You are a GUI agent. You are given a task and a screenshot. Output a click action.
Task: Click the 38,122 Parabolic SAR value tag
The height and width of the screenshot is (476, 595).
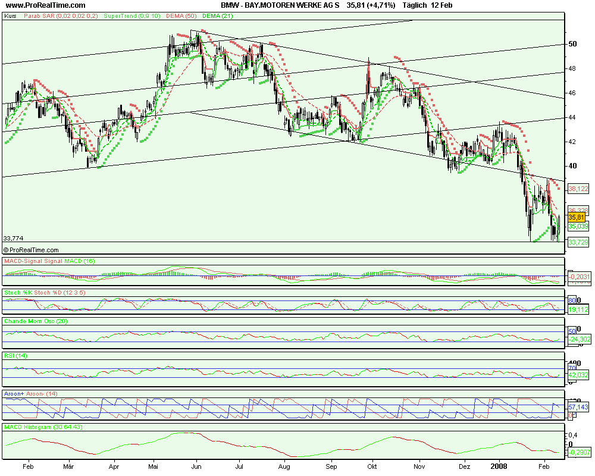point(578,189)
